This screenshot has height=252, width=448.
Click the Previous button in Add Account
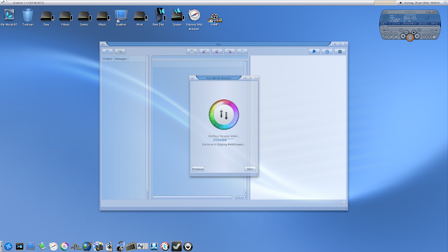click(197, 169)
